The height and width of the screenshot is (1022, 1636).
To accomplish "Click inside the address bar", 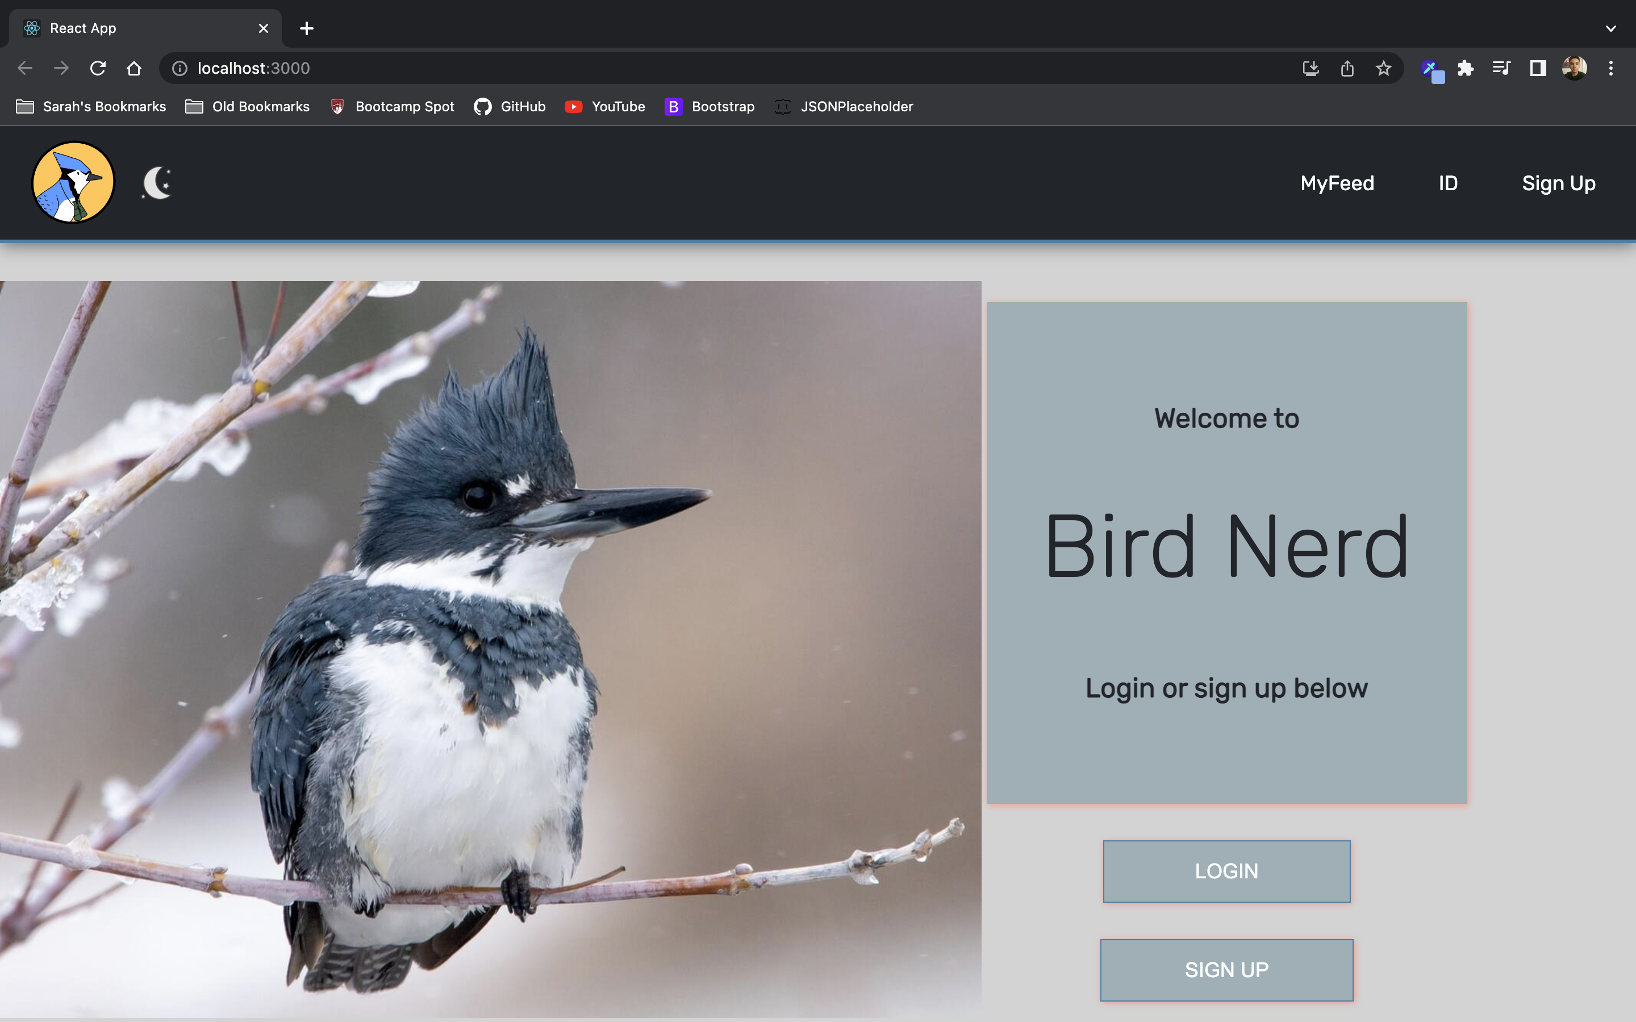I will (473, 68).
